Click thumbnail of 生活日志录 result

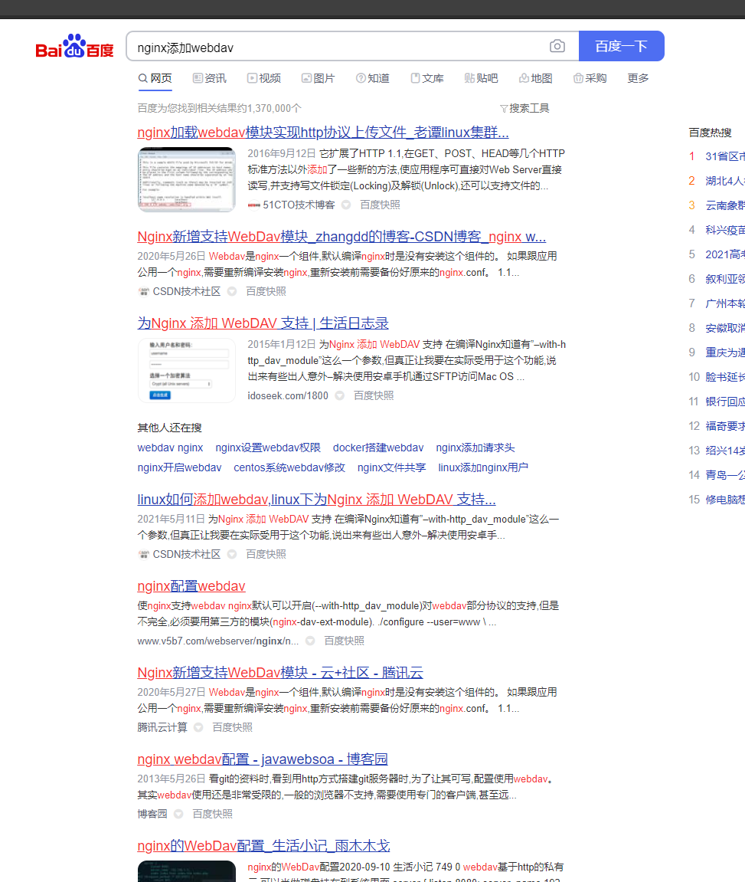(x=187, y=370)
